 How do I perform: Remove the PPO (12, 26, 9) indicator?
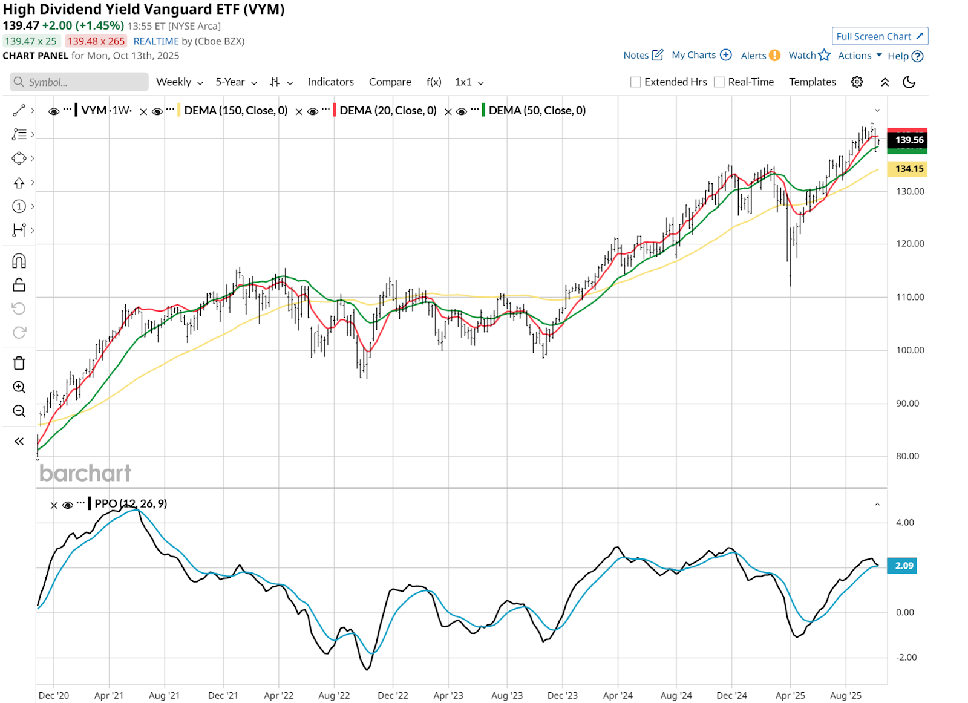point(54,505)
